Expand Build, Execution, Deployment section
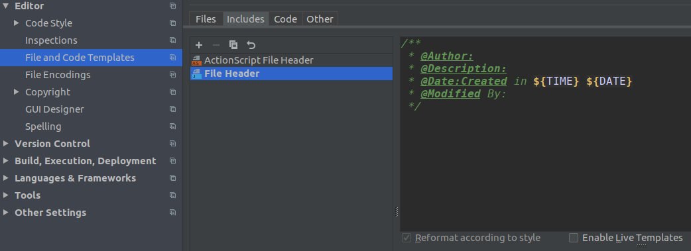The width and height of the screenshot is (691, 251). [x=5, y=160]
